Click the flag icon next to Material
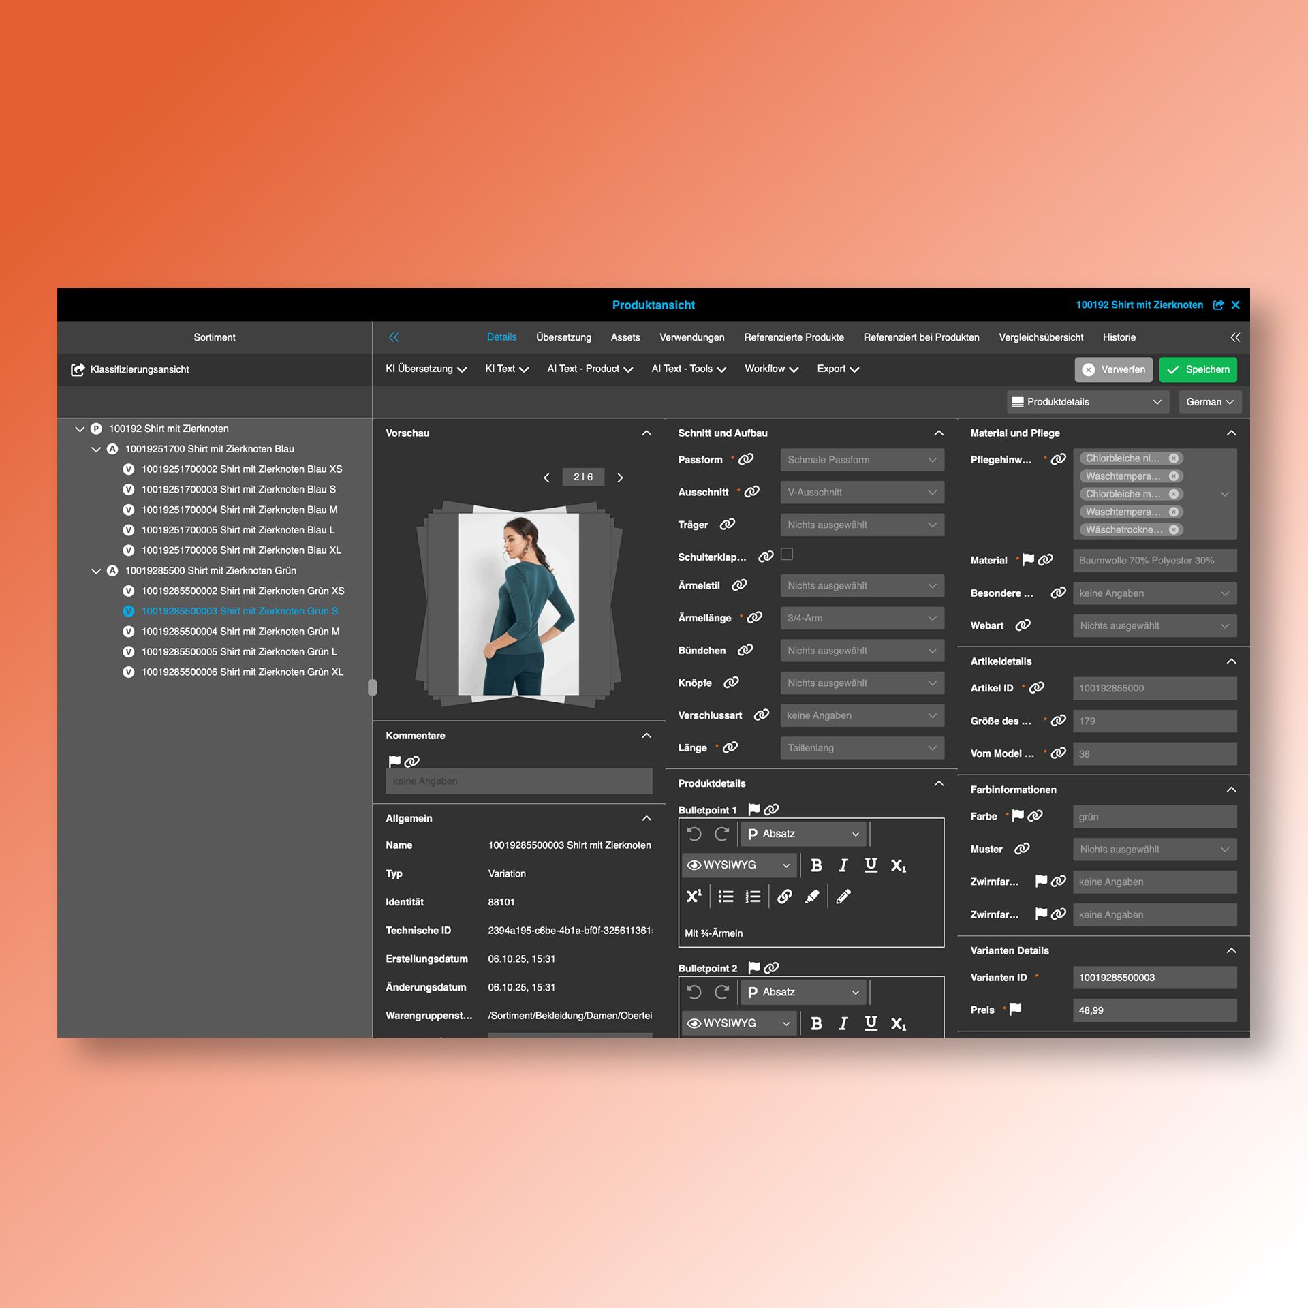This screenshot has height=1308, width=1308. (1029, 560)
